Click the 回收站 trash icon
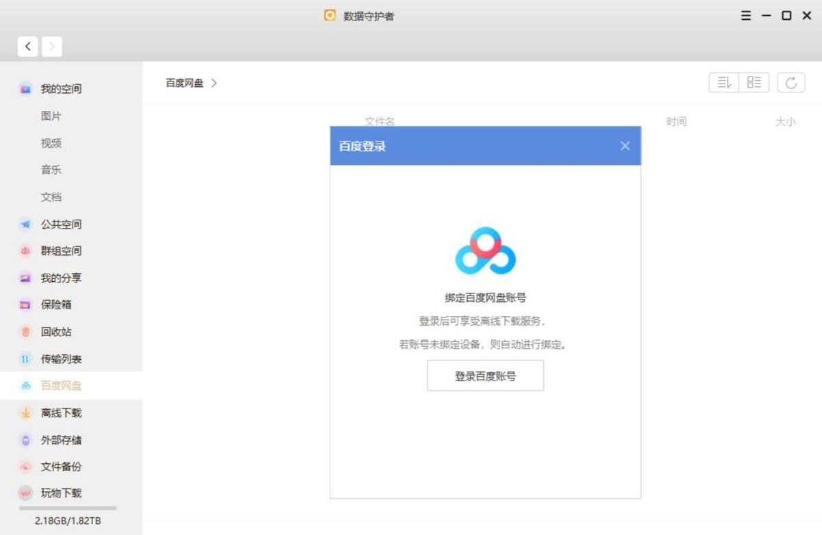 (x=25, y=332)
